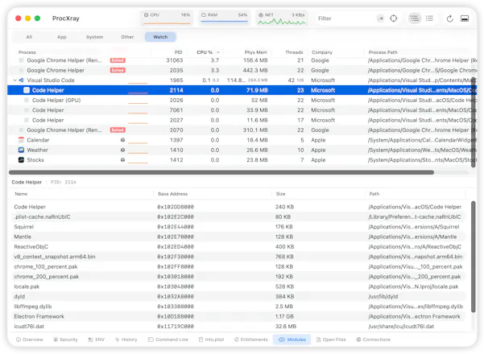The width and height of the screenshot is (484, 354).
Task: Click the Calendar app icon
Action: pos(21,140)
